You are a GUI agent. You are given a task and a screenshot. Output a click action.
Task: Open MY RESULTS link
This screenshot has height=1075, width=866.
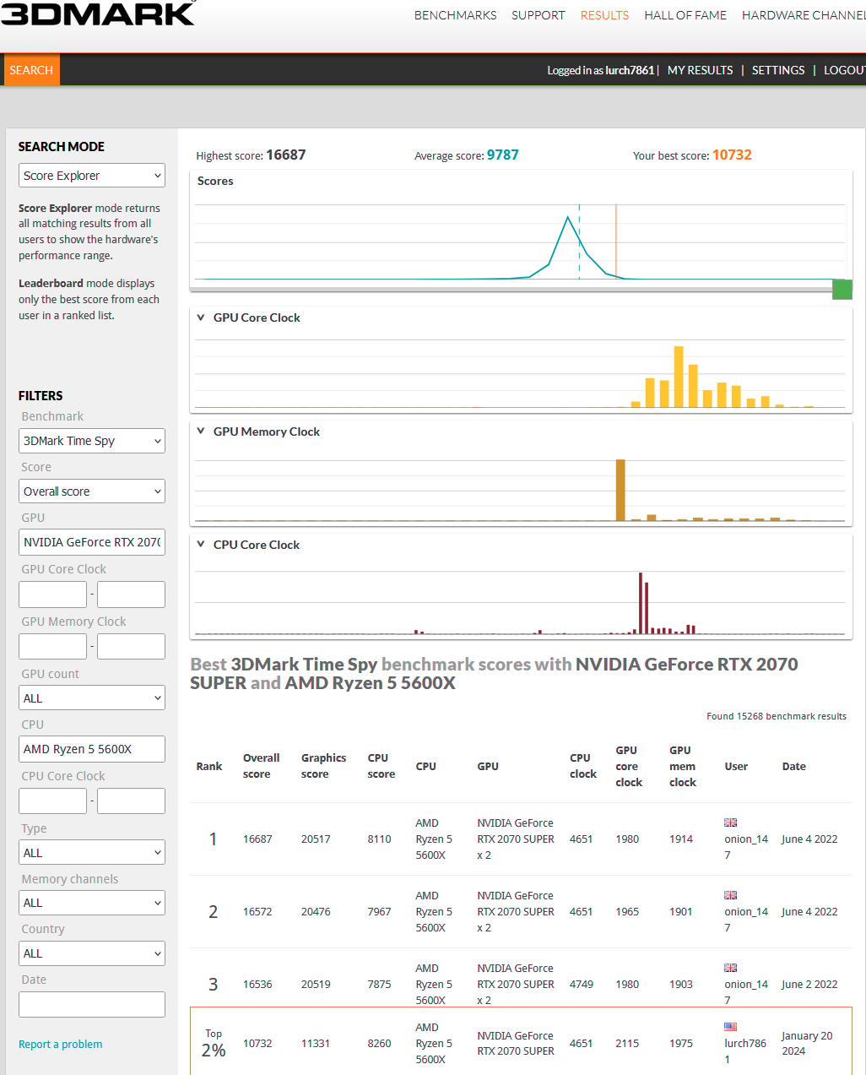click(x=700, y=70)
